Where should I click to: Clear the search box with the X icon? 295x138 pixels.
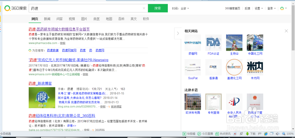(144, 8)
